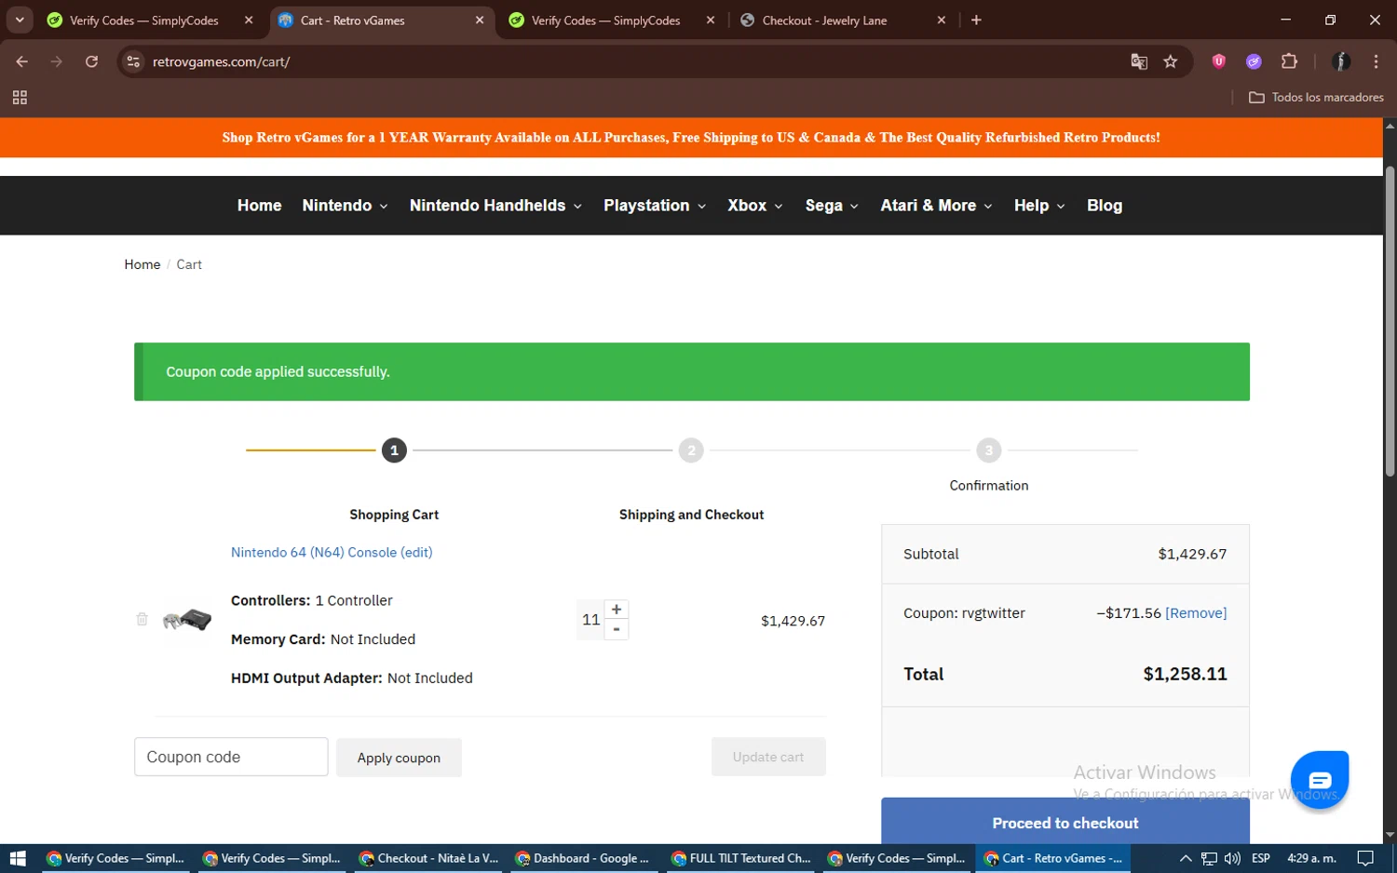Click the total amount $1,258.11
This screenshot has height=873, width=1397.
pyautogui.click(x=1185, y=674)
